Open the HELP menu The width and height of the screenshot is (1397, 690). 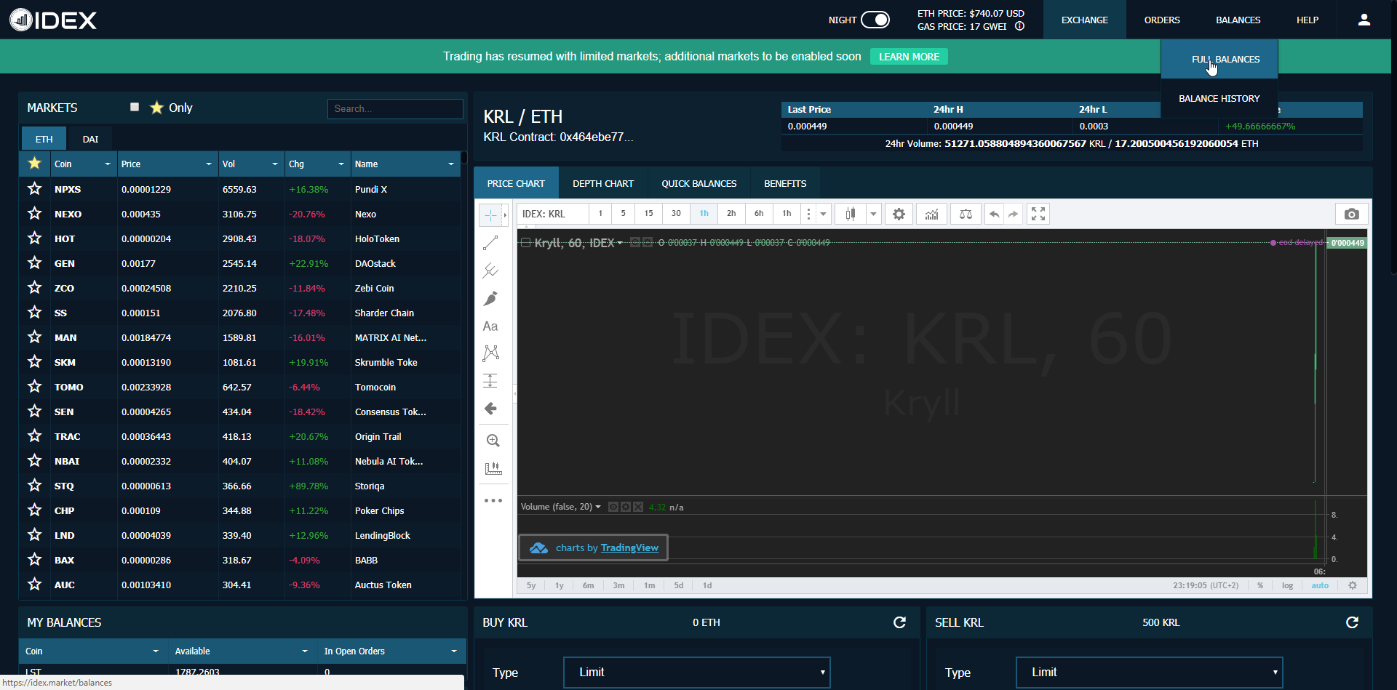click(1308, 20)
